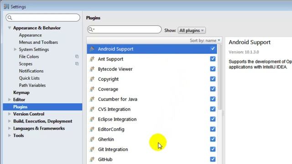Click the Android Support plugin icon
This screenshot has width=292, height=164.
pos(92,49)
